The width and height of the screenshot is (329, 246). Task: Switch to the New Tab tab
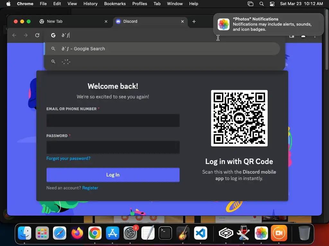click(74, 21)
